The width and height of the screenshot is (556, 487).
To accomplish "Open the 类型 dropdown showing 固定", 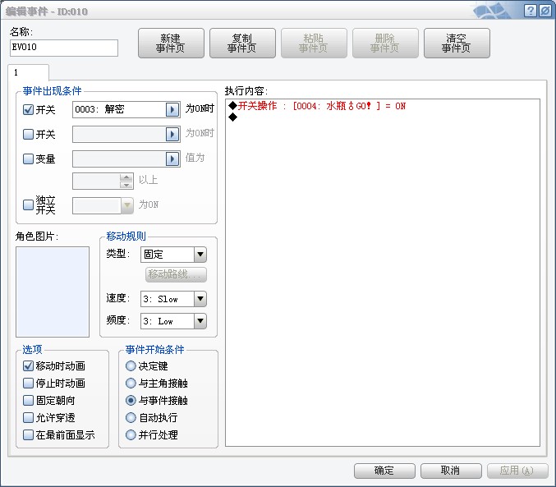I will [x=173, y=255].
